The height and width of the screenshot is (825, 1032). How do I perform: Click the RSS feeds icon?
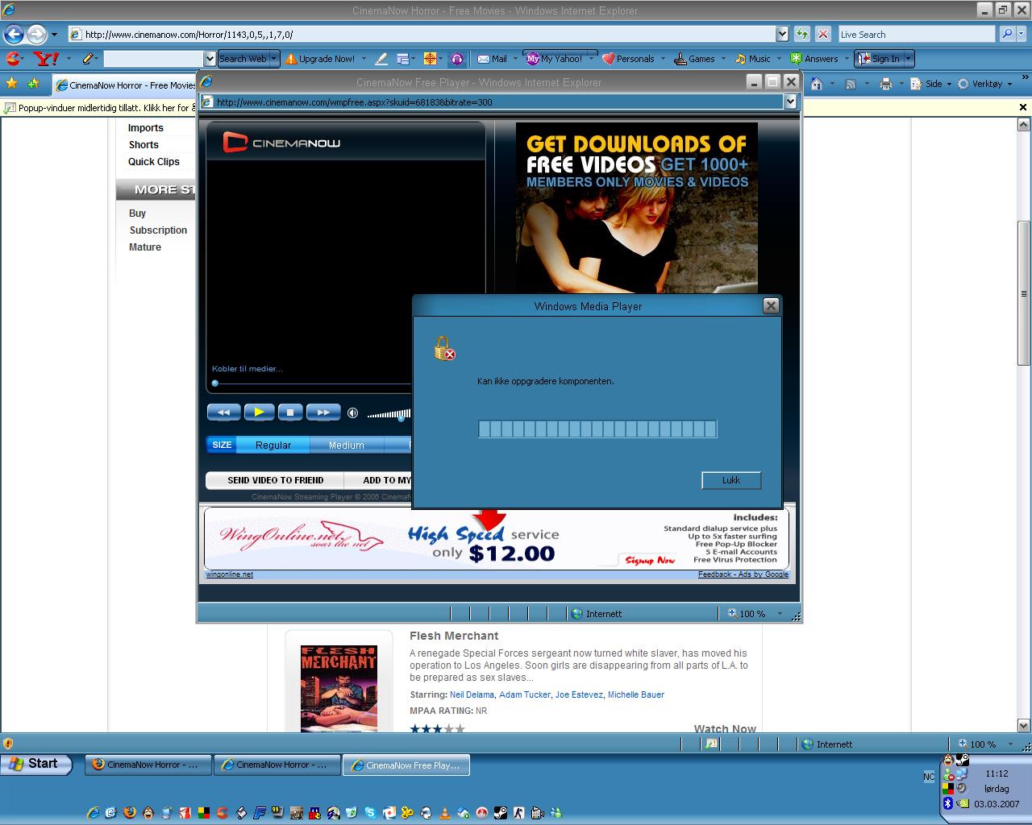(850, 84)
